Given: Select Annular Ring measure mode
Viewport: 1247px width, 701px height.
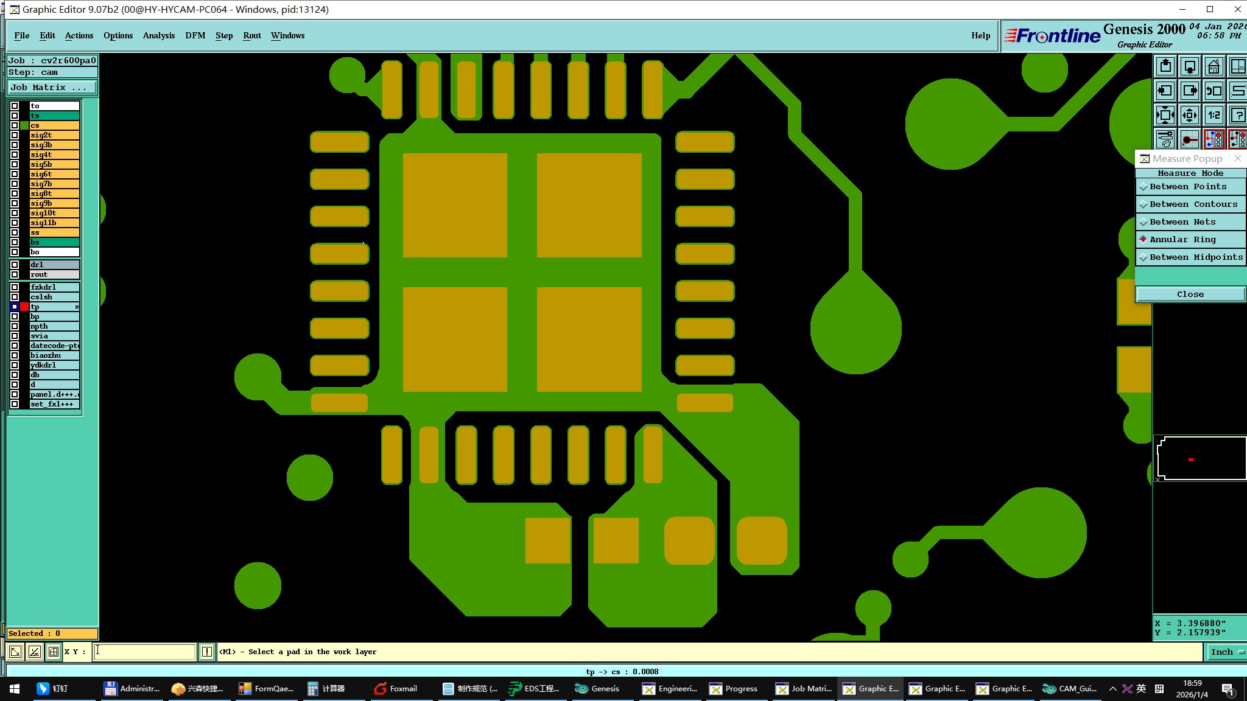Looking at the screenshot, I should click(1182, 240).
